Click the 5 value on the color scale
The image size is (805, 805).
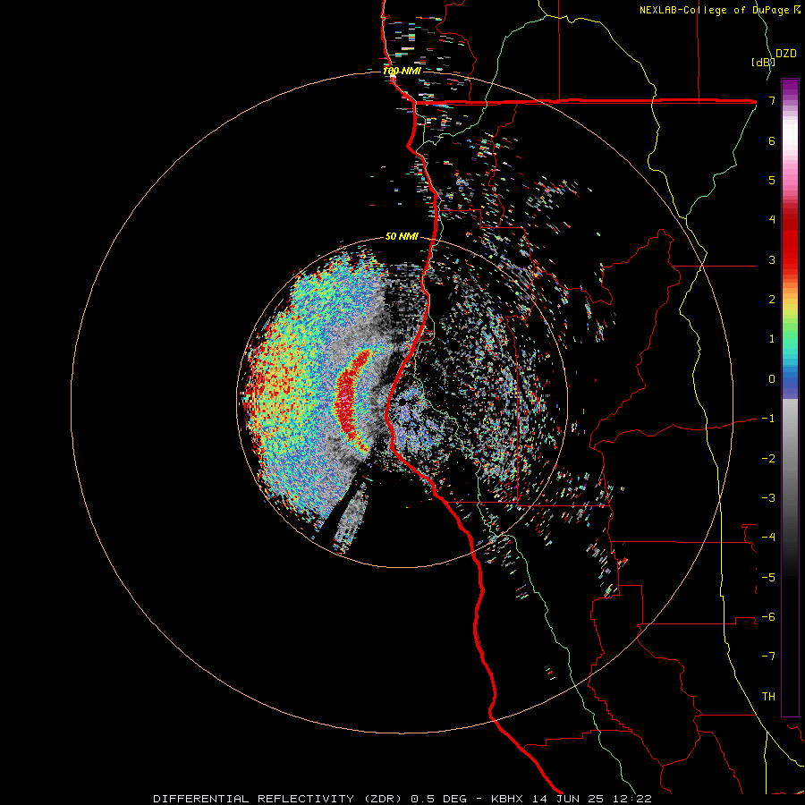click(772, 180)
